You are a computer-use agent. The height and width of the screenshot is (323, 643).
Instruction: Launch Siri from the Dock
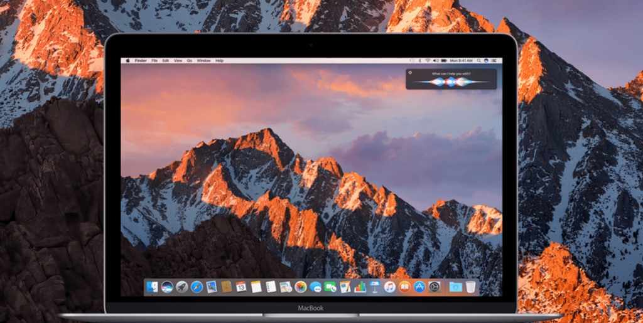[167, 287]
